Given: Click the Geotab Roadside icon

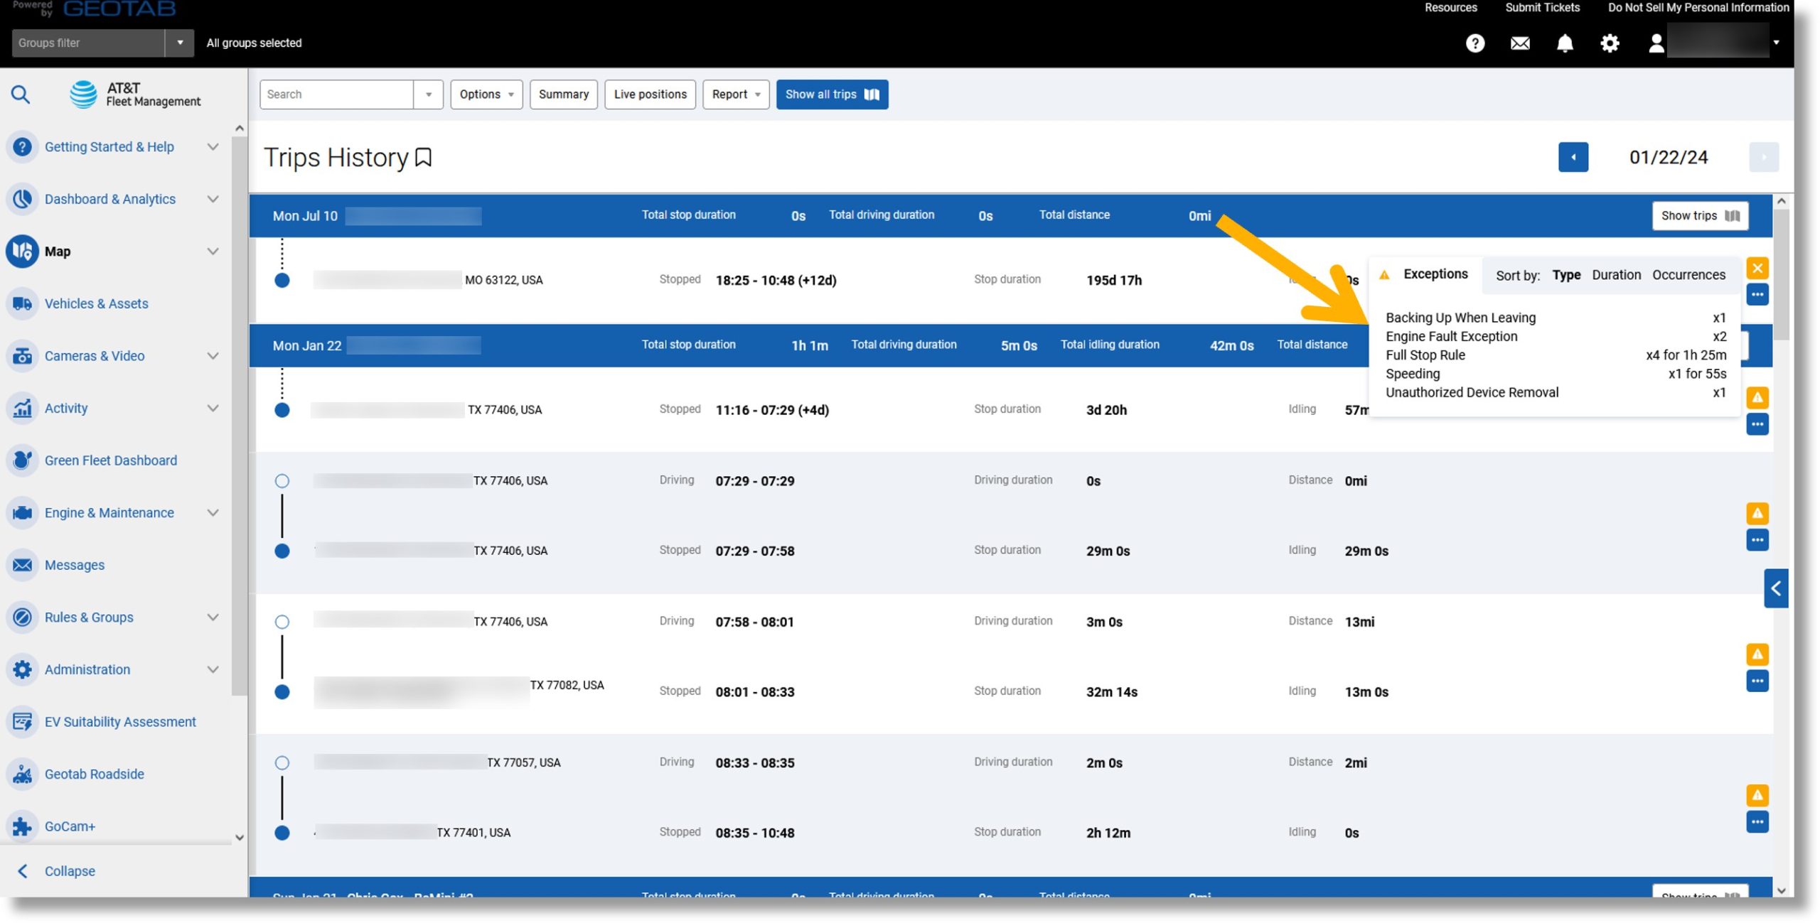Looking at the screenshot, I should (x=22, y=774).
